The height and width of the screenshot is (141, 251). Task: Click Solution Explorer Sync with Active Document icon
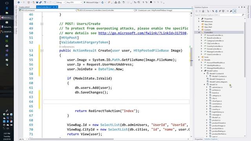(213, 11)
